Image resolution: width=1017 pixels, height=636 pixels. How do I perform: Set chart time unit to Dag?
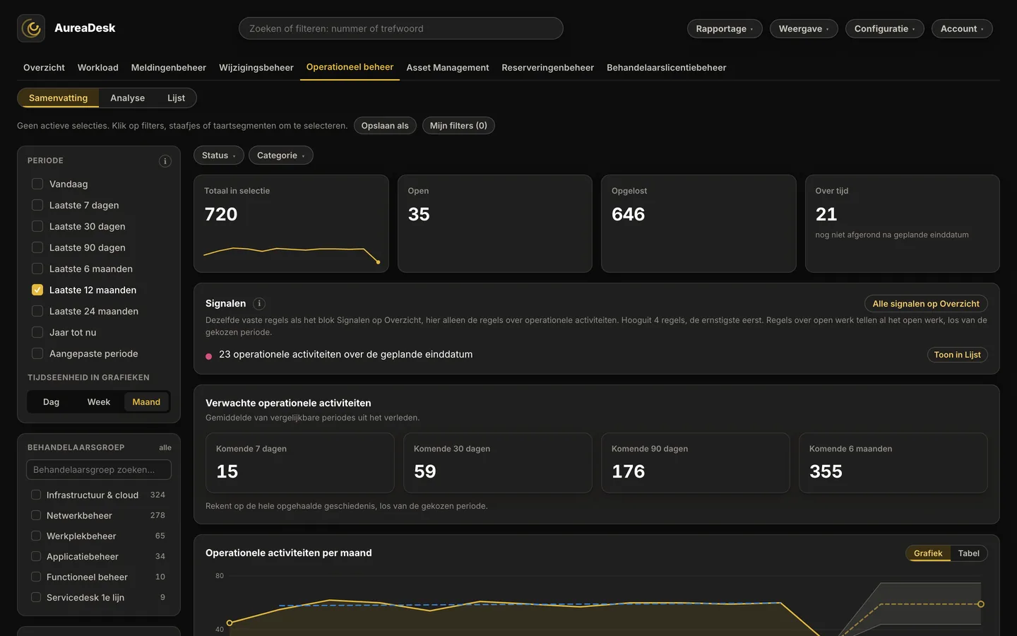(52, 402)
